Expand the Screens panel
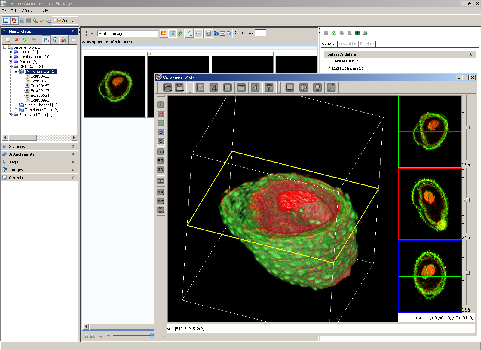481x350 pixels. pyautogui.click(x=40, y=146)
